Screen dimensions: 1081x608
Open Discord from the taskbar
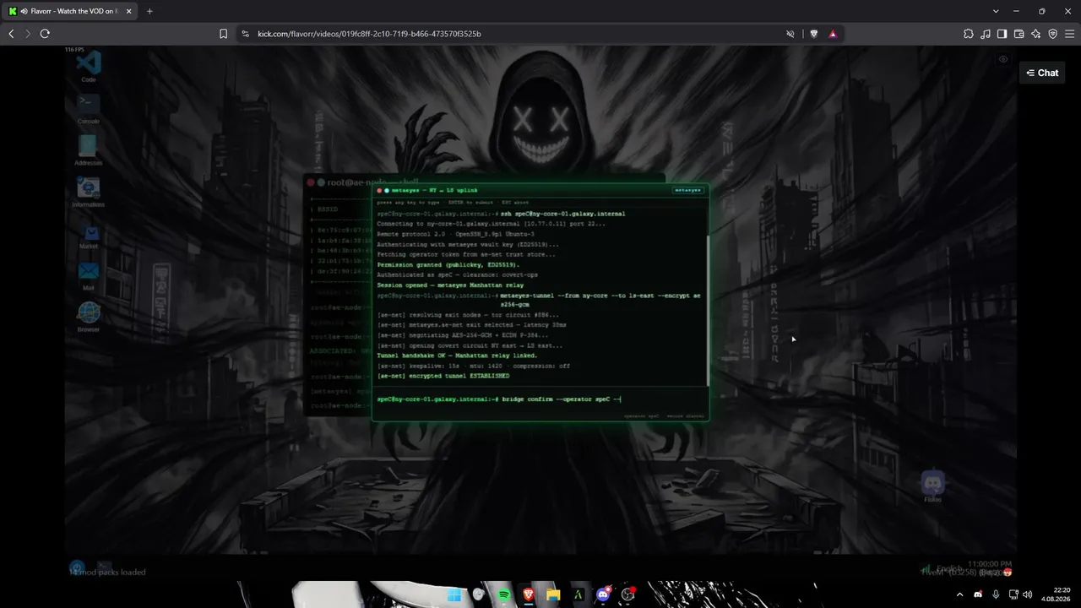(603, 594)
